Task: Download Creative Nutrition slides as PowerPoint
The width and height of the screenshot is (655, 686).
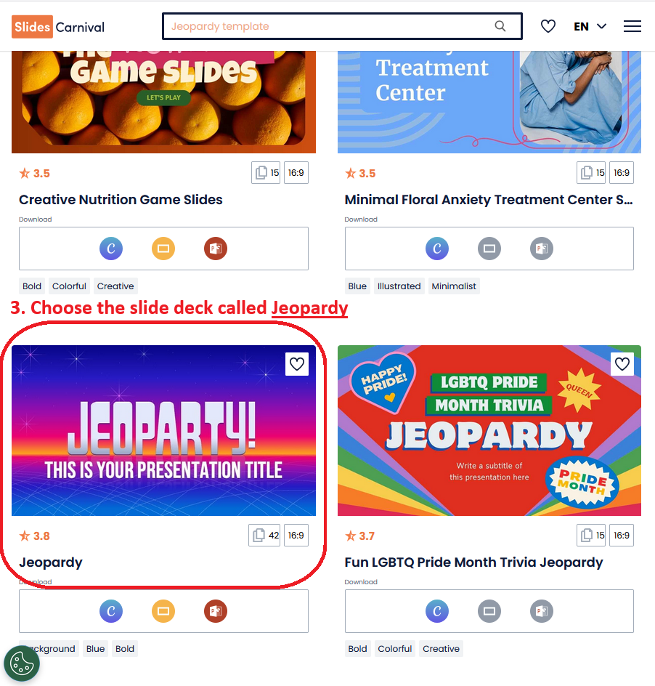Action: (216, 249)
